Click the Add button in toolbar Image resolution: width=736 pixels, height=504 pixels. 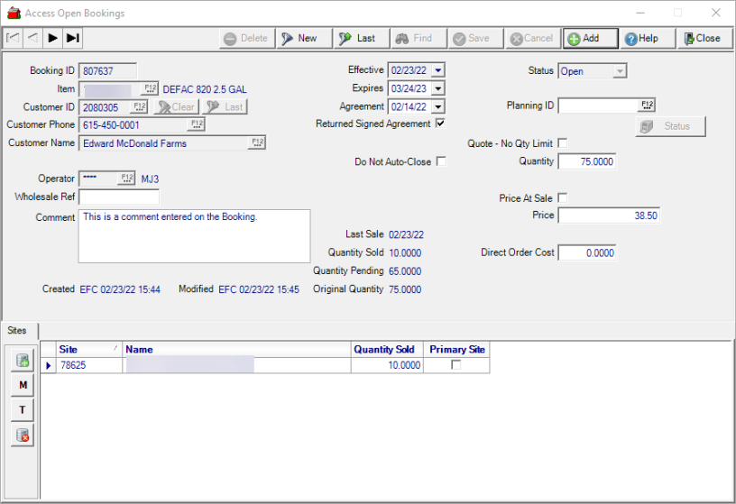590,38
